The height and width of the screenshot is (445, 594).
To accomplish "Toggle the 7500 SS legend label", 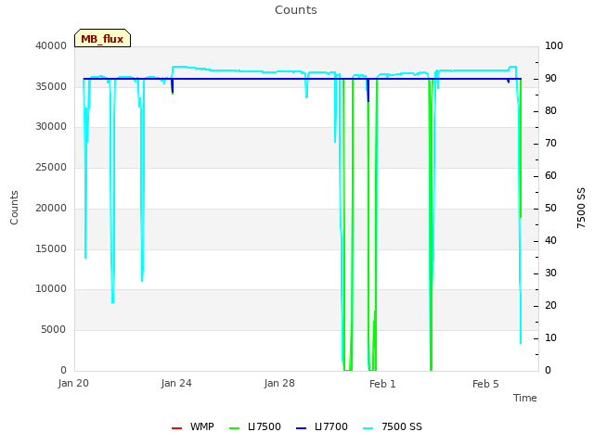I will [402, 426].
